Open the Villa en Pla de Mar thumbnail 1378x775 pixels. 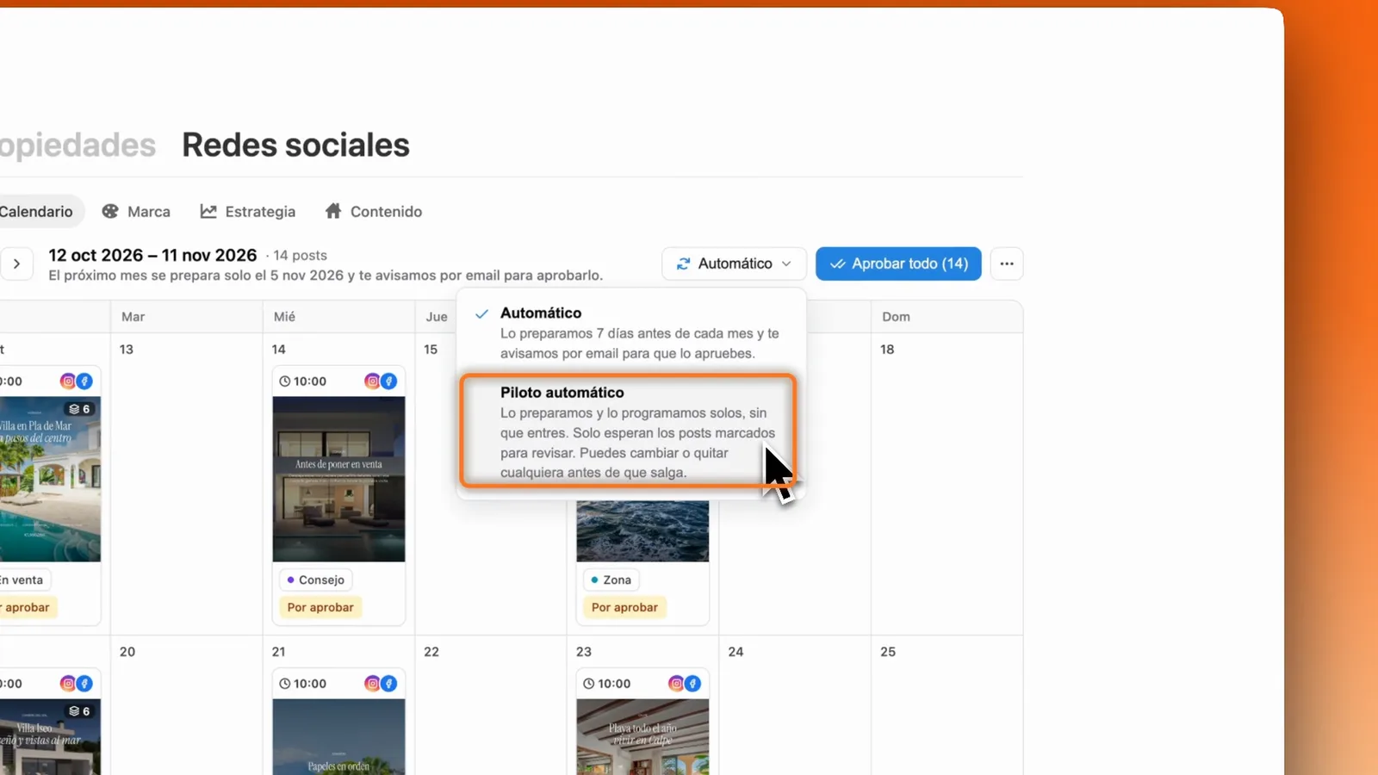click(x=50, y=479)
